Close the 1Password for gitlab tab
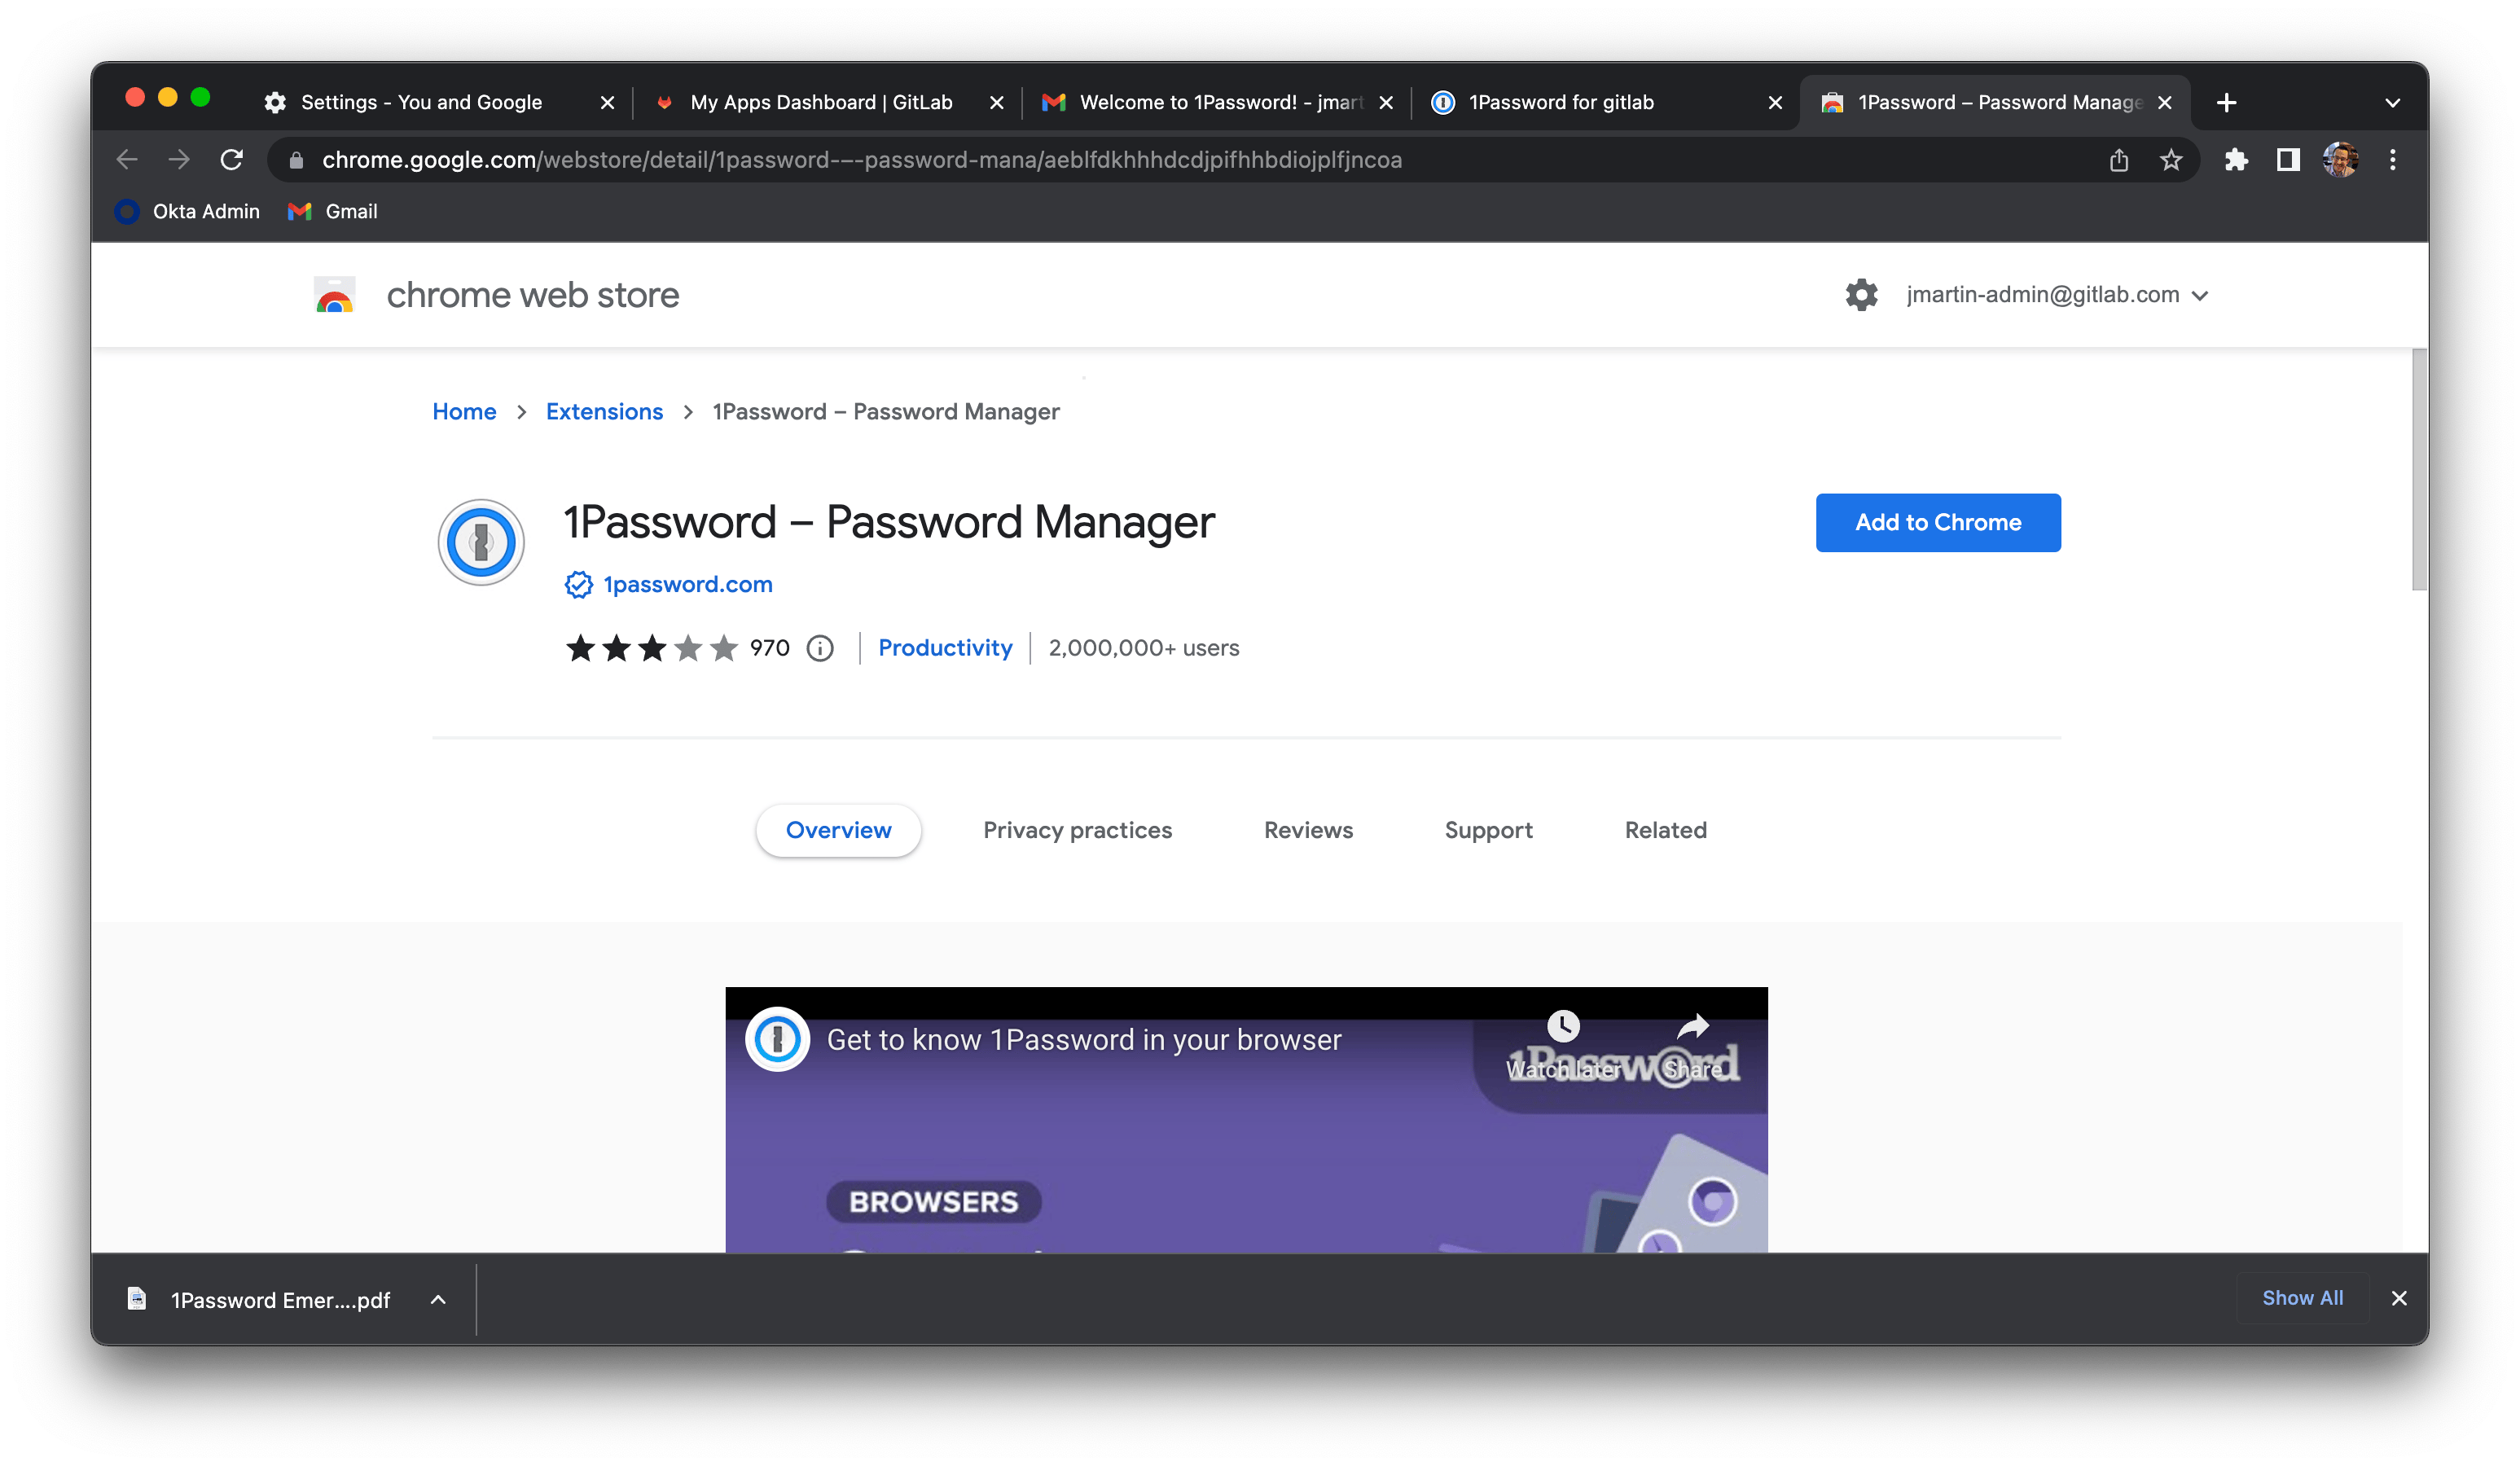 [1776, 103]
